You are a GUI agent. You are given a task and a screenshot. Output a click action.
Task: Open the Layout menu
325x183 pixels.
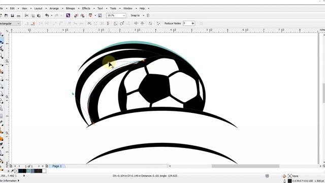tap(38, 9)
